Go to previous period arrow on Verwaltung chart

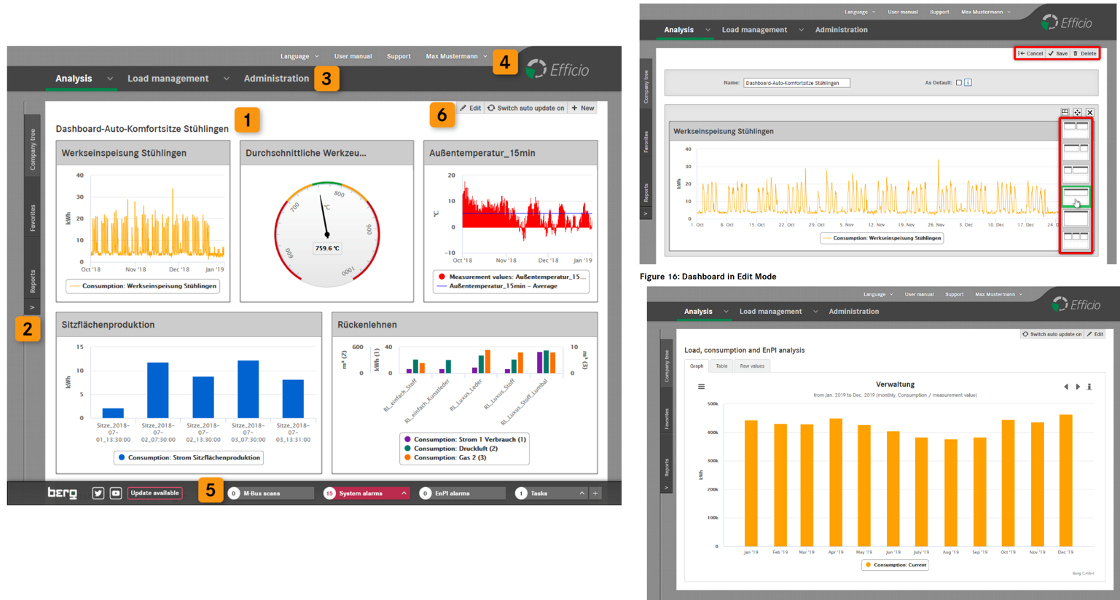pos(1066,387)
